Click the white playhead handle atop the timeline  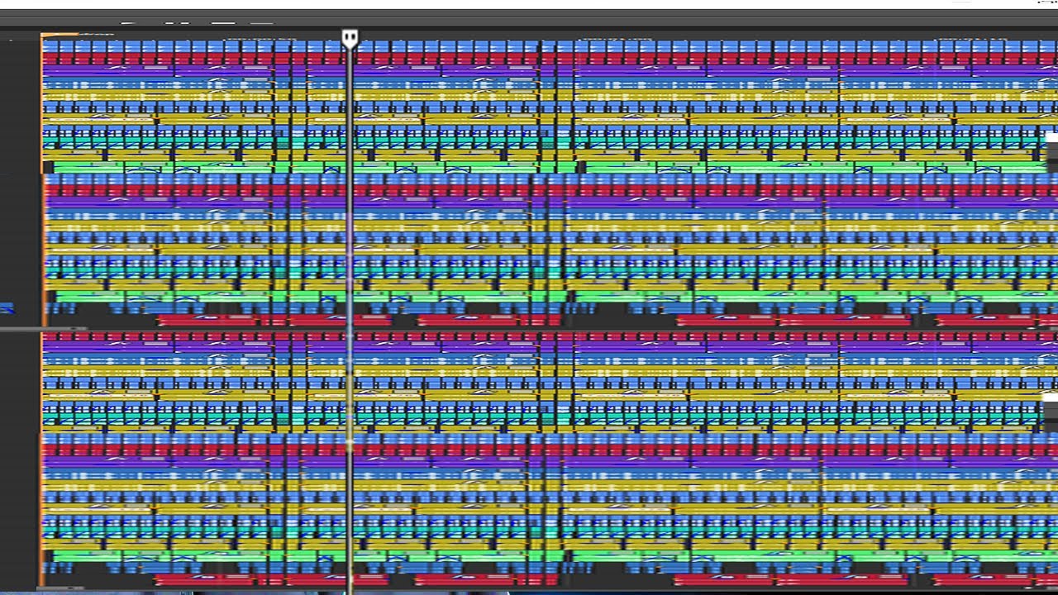pos(350,38)
